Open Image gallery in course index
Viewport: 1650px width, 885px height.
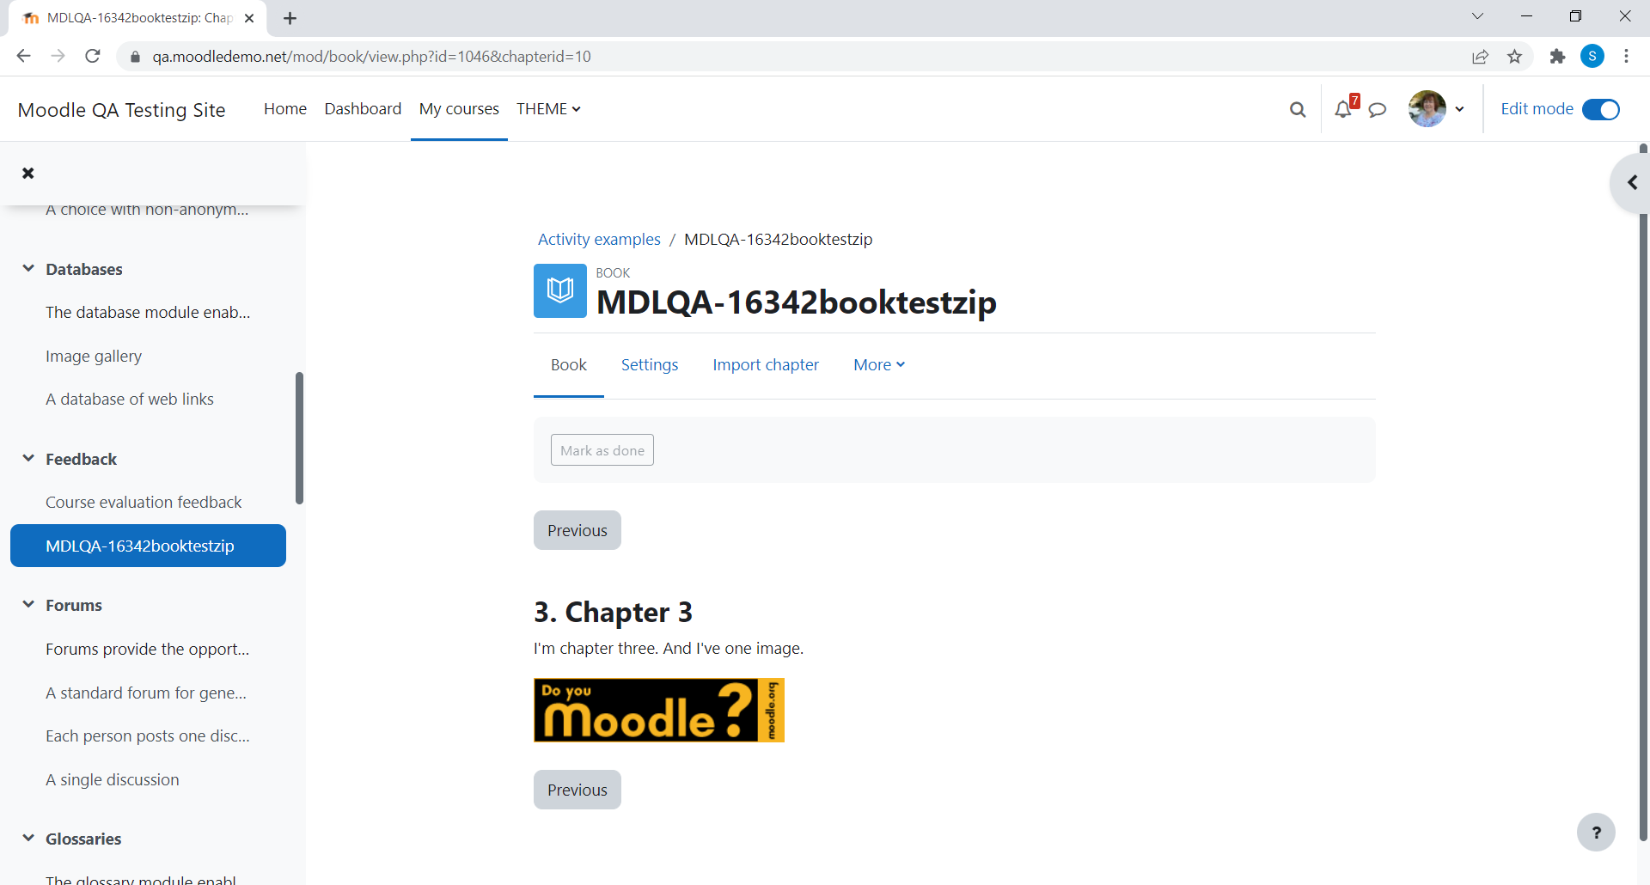point(94,356)
